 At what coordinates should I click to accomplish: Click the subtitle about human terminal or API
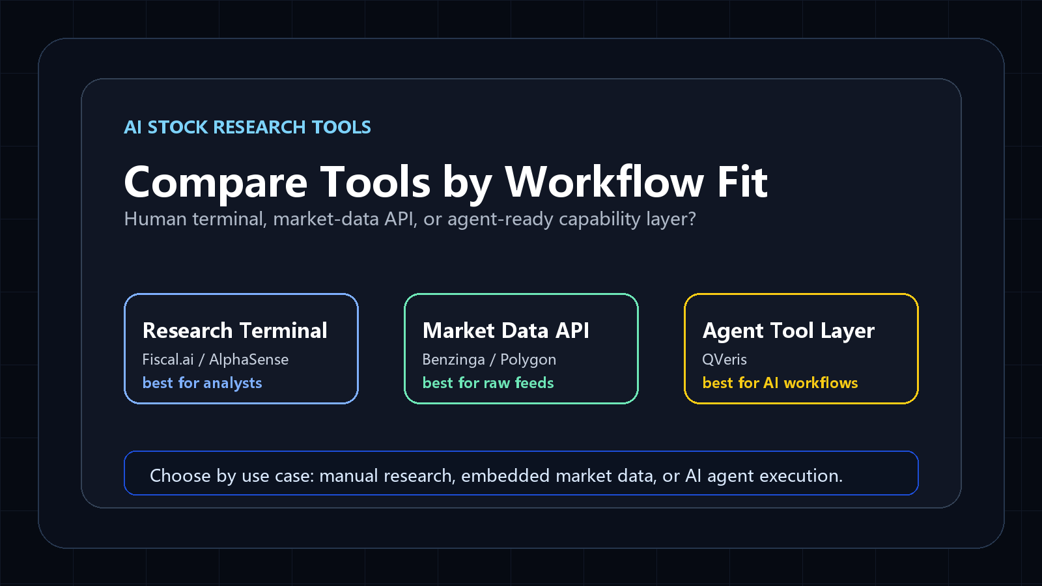click(410, 219)
